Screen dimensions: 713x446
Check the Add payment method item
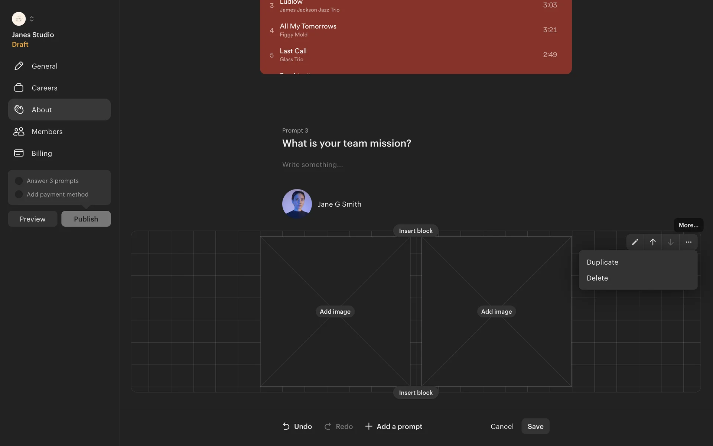(19, 194)
